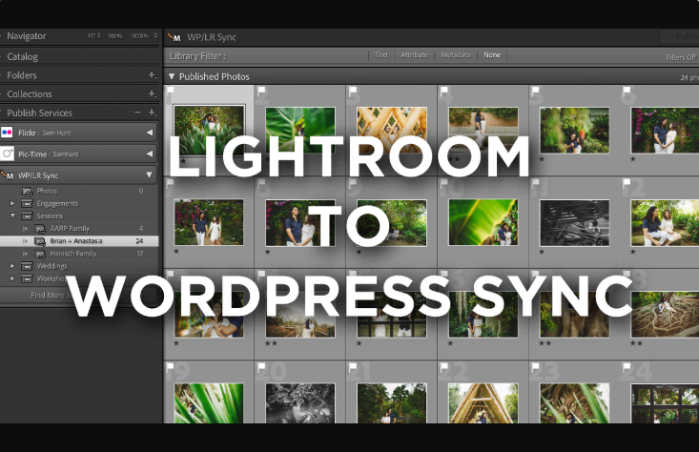Image resolution: width=699 pixels, height=452 pixels.
Task: Toggle the flag on photo cell 23
Action: (535, 367)
